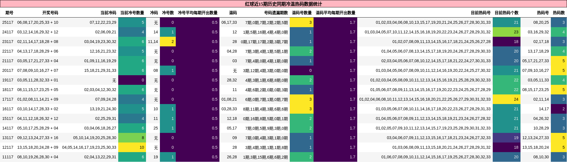This screenshot has width=567, height=162.
Task: Select period number 21117
Action: 8,61
